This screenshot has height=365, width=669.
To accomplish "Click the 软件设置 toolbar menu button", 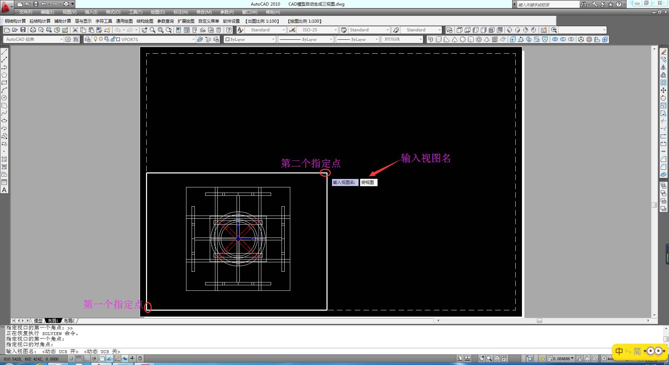I will [x=231, y=21].
